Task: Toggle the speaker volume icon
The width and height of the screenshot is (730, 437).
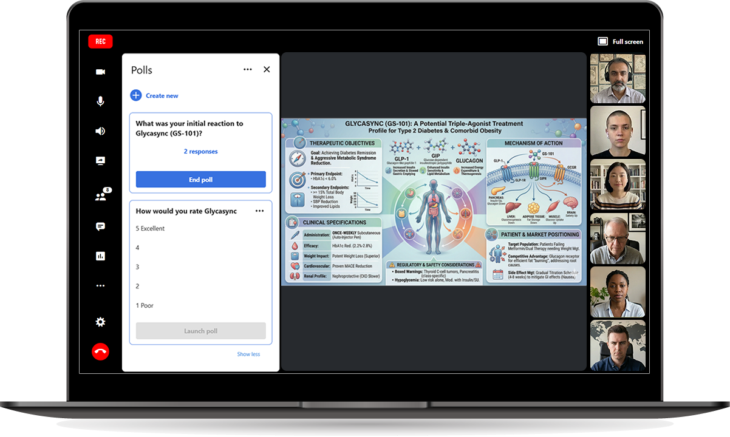Action: click(100, 131)
